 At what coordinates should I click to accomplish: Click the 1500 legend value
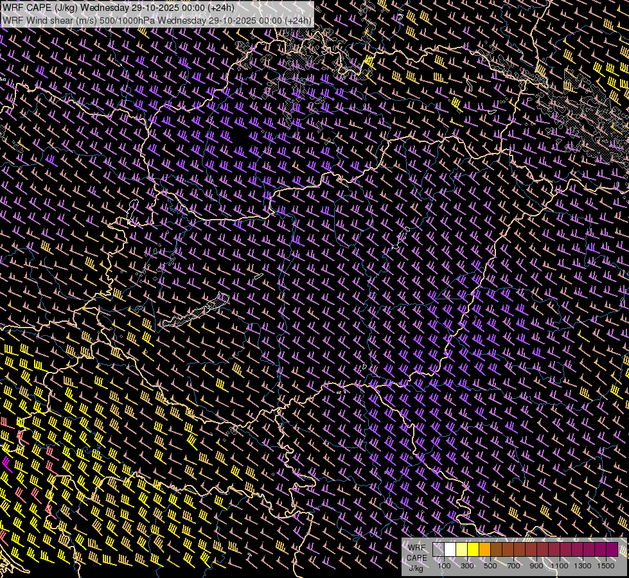606,566
